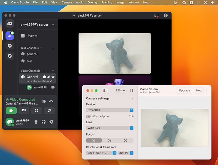Create a voice channel with plus icon
This screenshot has height=165, width=218.
[53, 71]
